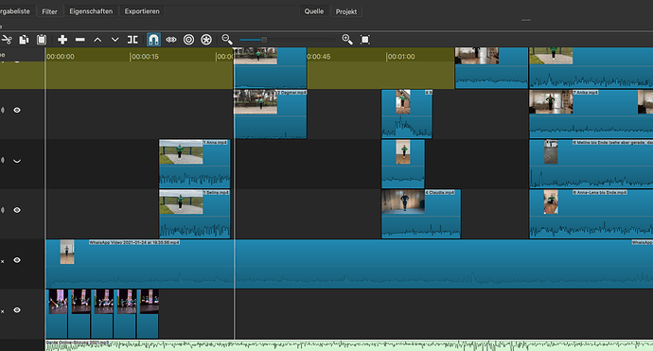Open the Filter tab

click(49, 11)
